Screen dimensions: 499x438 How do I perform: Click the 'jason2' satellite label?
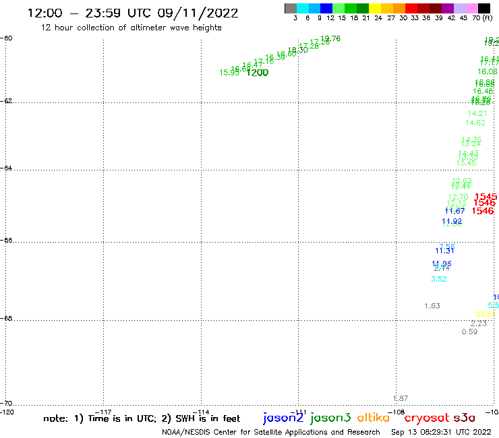pyautogui.click(x=283, y=418)
